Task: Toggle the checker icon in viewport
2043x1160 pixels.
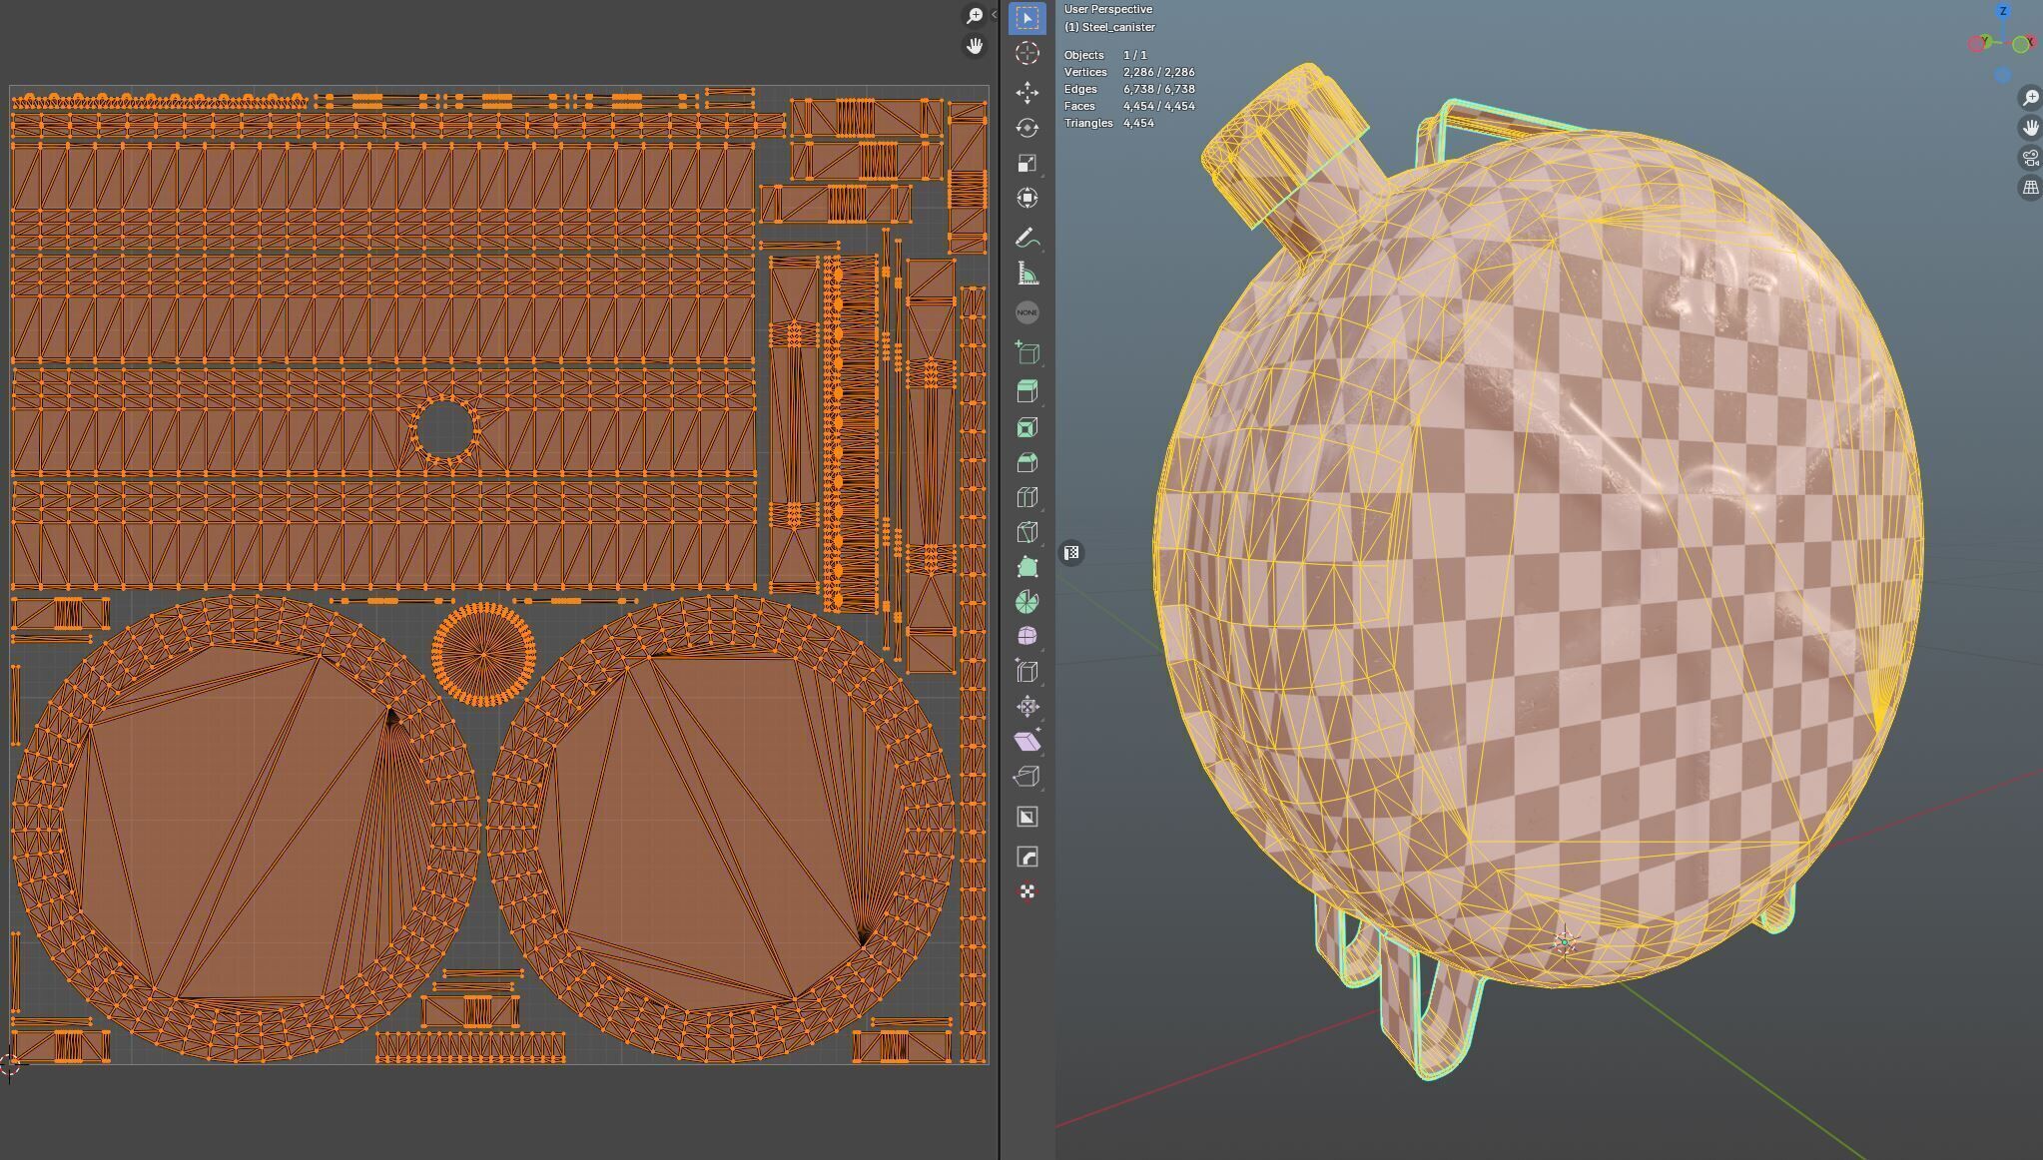Action: tap(1071, 553)
